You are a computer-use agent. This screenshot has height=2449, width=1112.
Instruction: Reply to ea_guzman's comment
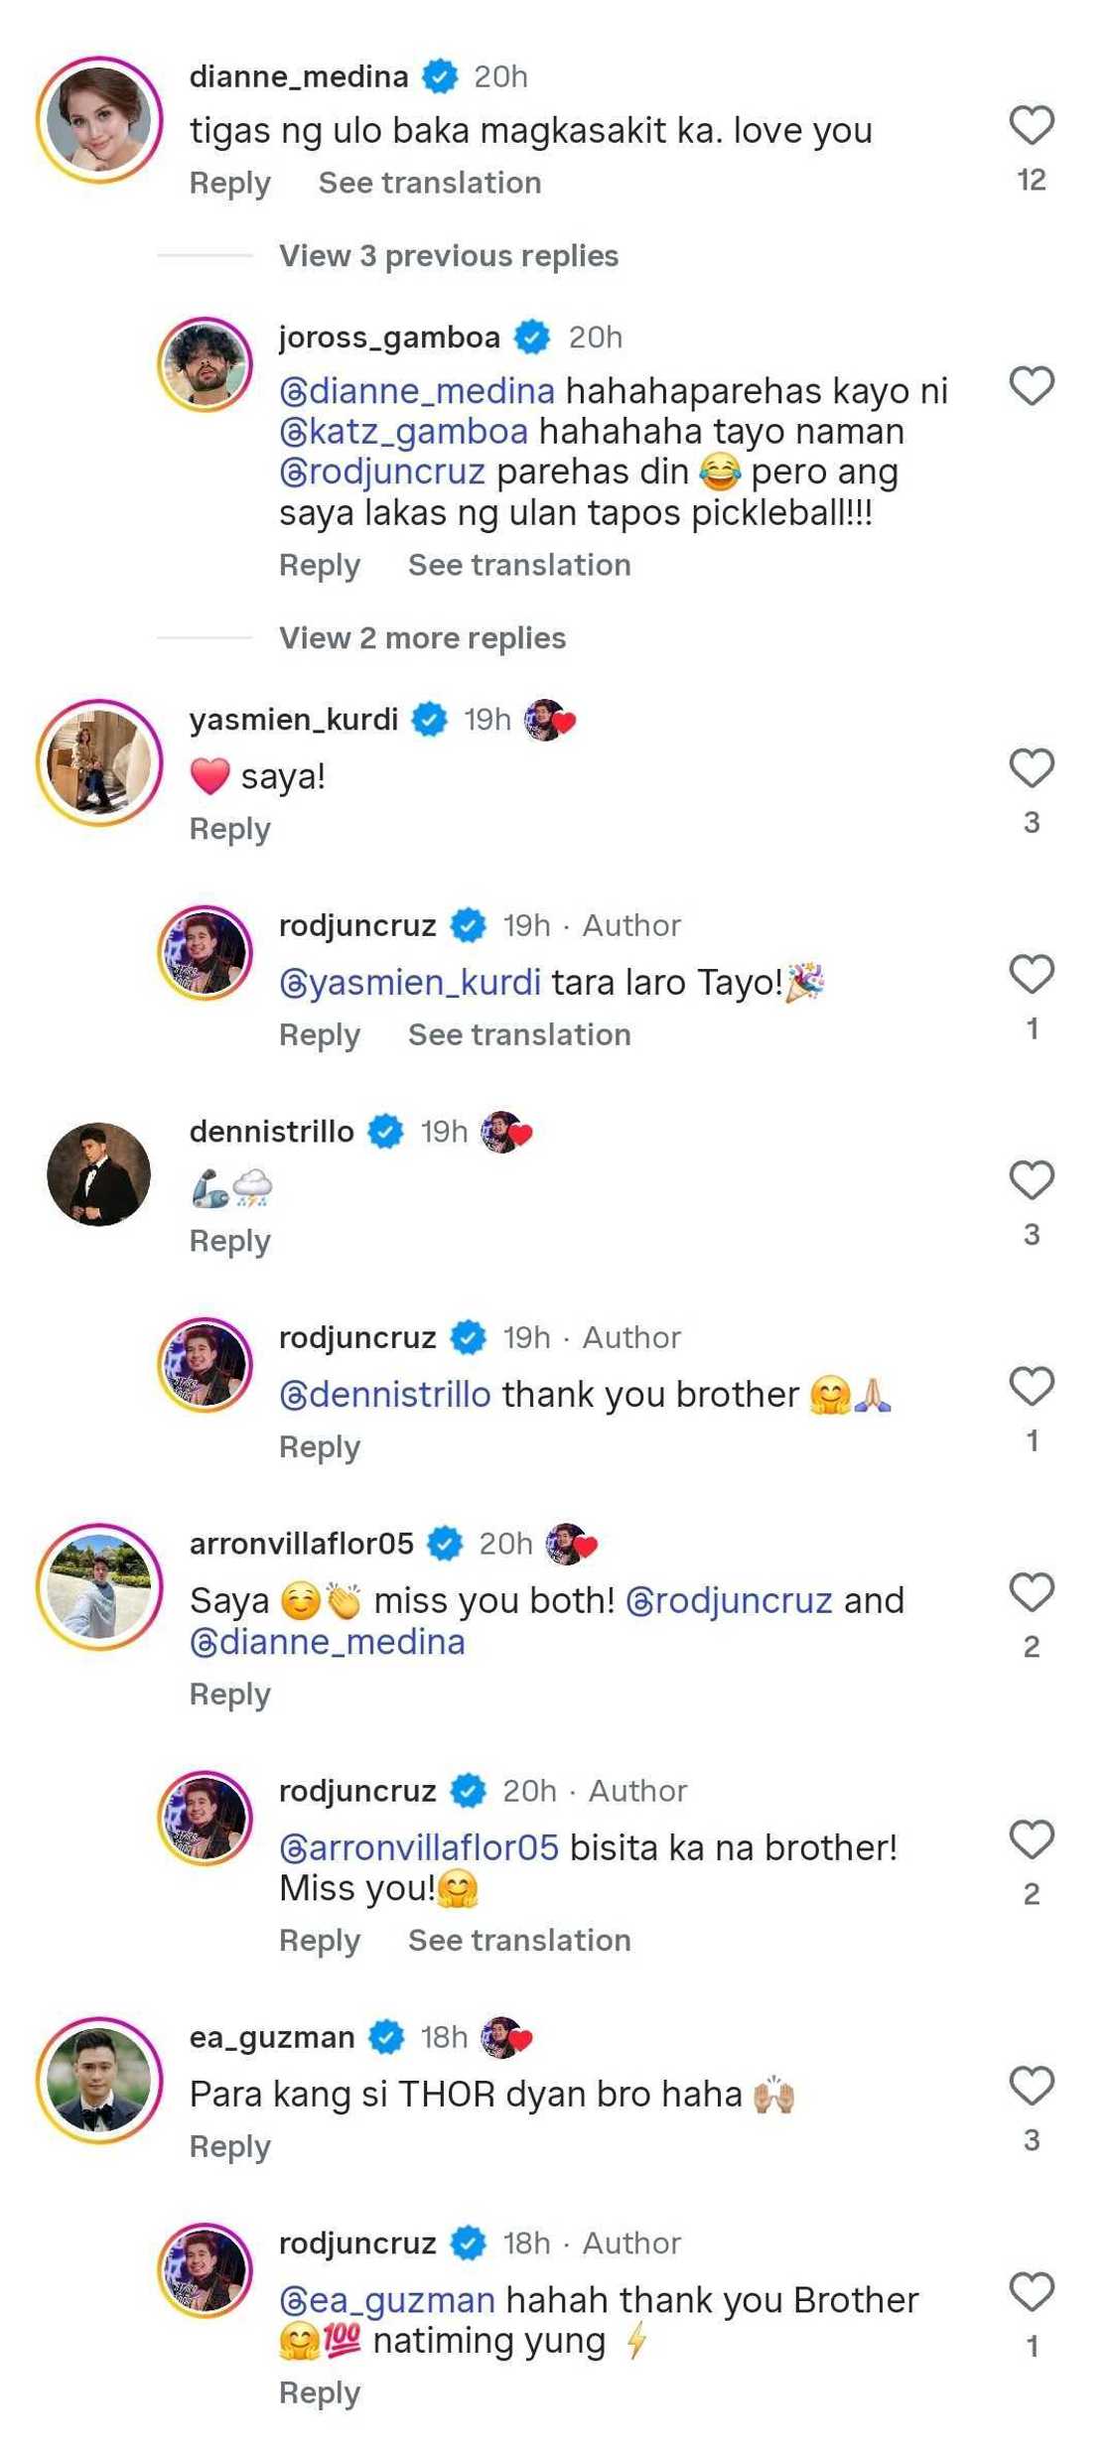click(230, 2146)
